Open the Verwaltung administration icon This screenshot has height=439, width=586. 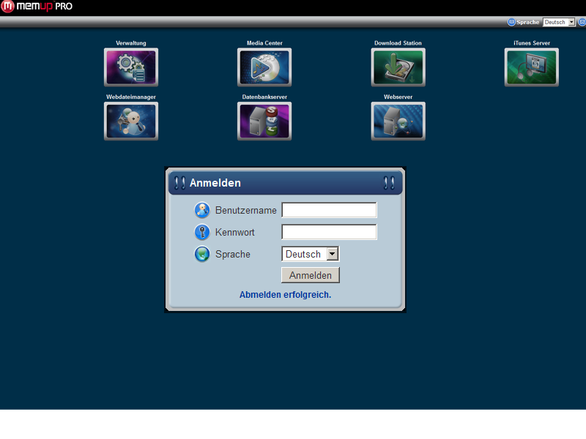(131, 67)
